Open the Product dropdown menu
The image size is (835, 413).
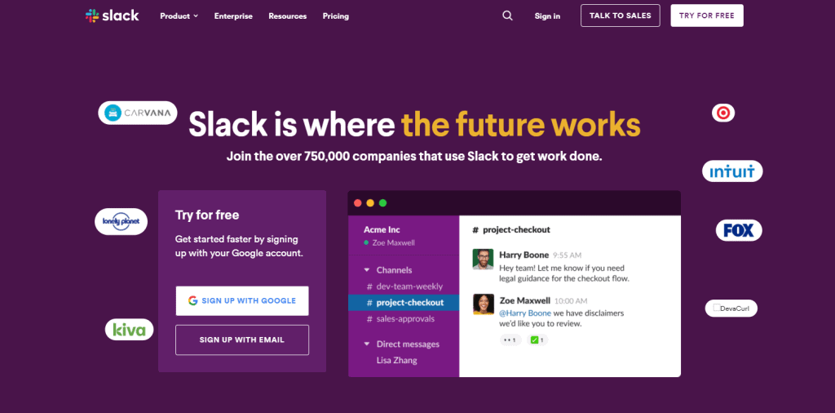tap(179, 16)
